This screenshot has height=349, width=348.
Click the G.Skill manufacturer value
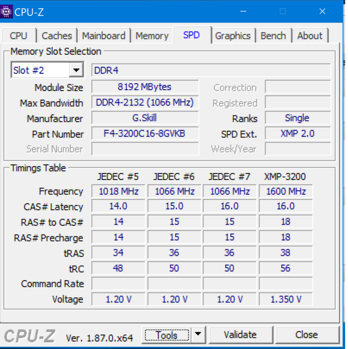145,118
